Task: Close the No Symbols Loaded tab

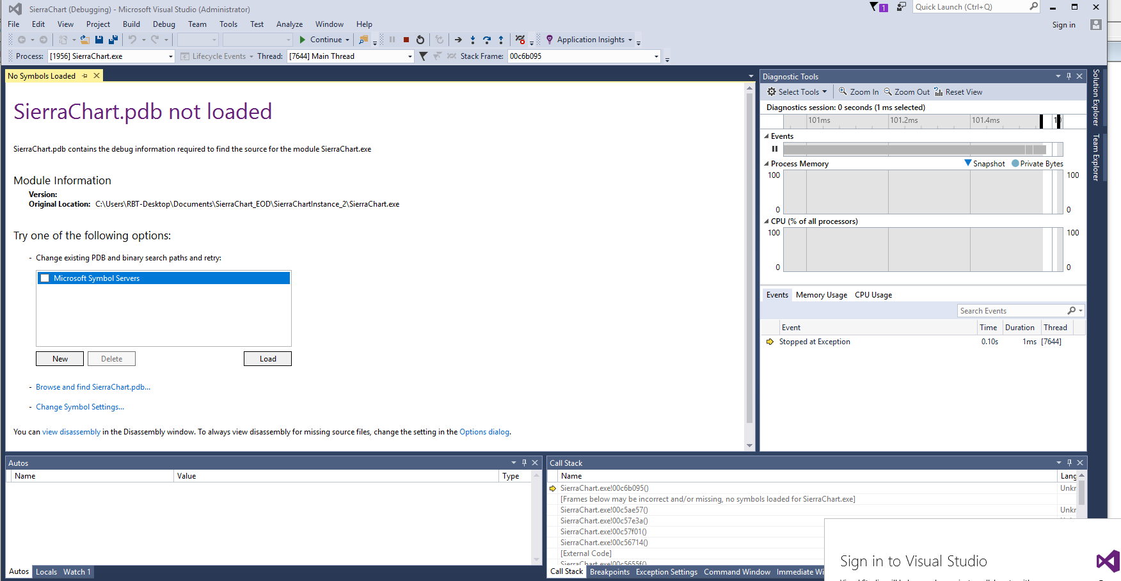Action: pos(97,76)
